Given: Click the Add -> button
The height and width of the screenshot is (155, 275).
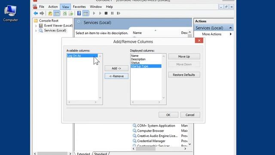Looking at the screenshot, I should click(x=116, y=68).
